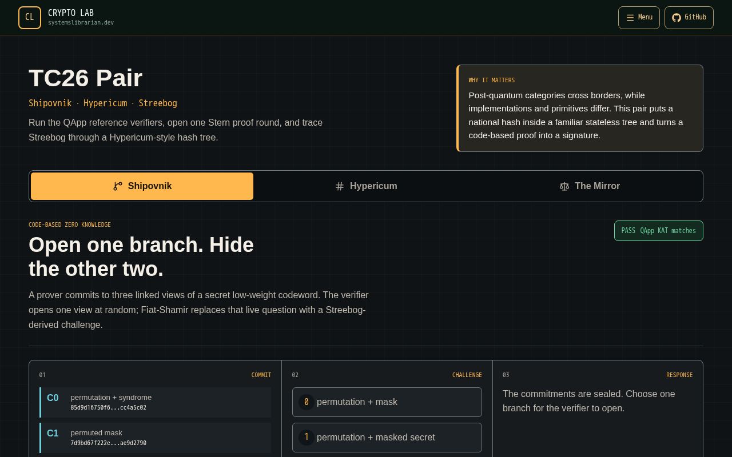Click 'The commitments are sealed' response text
The height and width of the screenshot is (457, 732).
coord(589,401)
